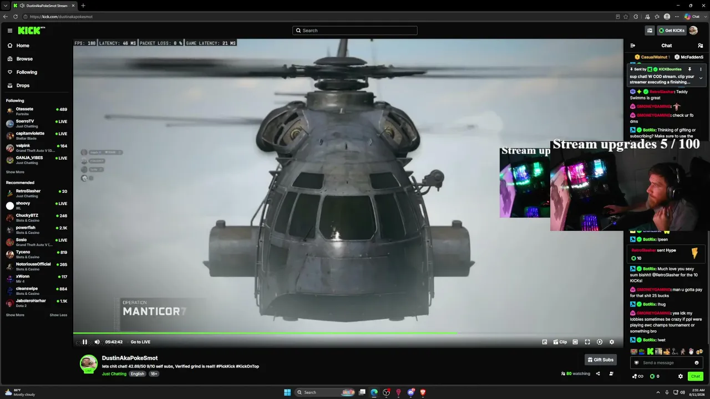Toggle theater mode on the player
This screenshot has width=710, height=399.
point(575,342)
